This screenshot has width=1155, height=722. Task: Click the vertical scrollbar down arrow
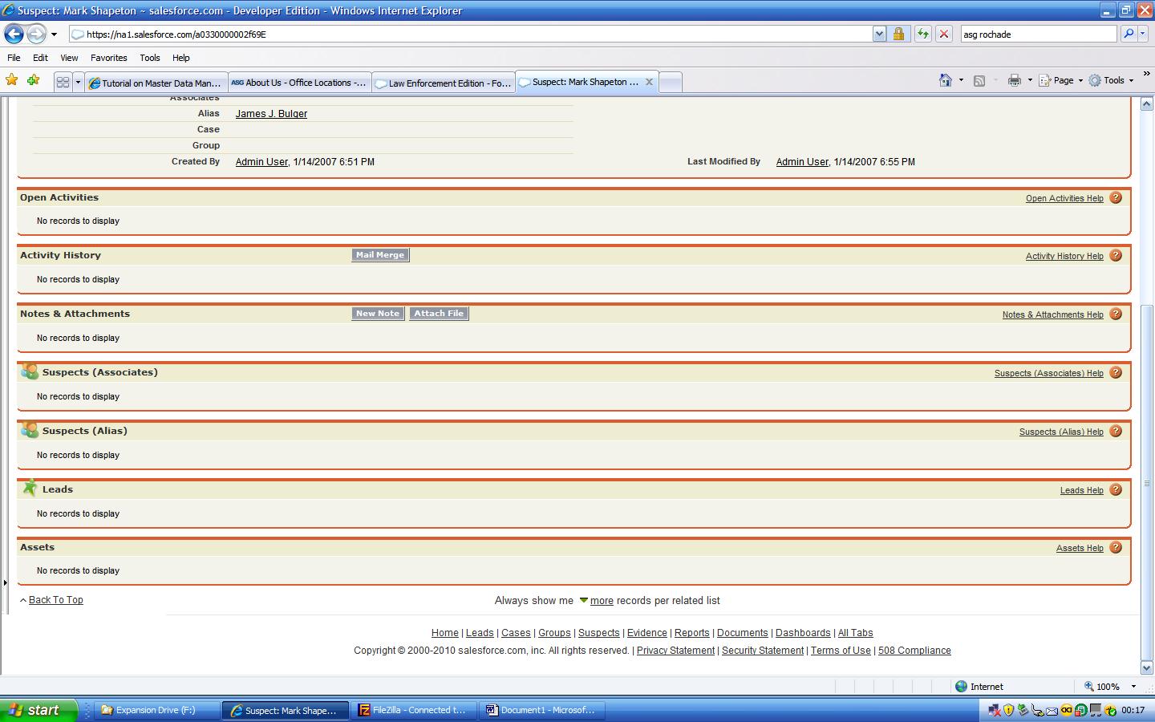[x=1147, y=667]
